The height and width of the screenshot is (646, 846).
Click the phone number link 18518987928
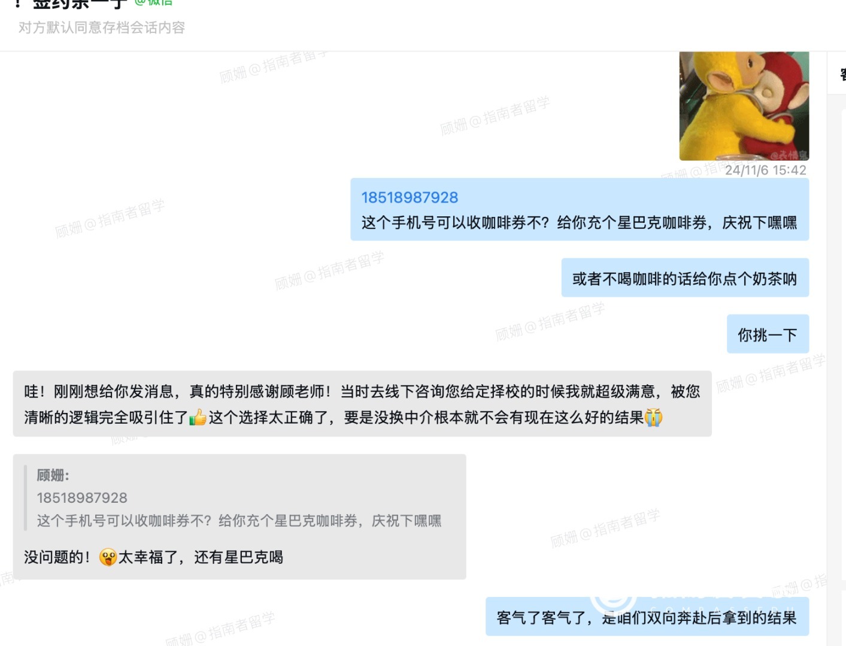point(410,198)
